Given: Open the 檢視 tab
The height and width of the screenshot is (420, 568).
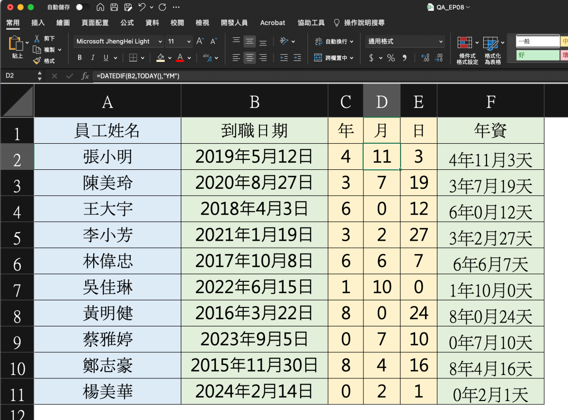Looking at the screenshot, I should [x=202, y=23].
